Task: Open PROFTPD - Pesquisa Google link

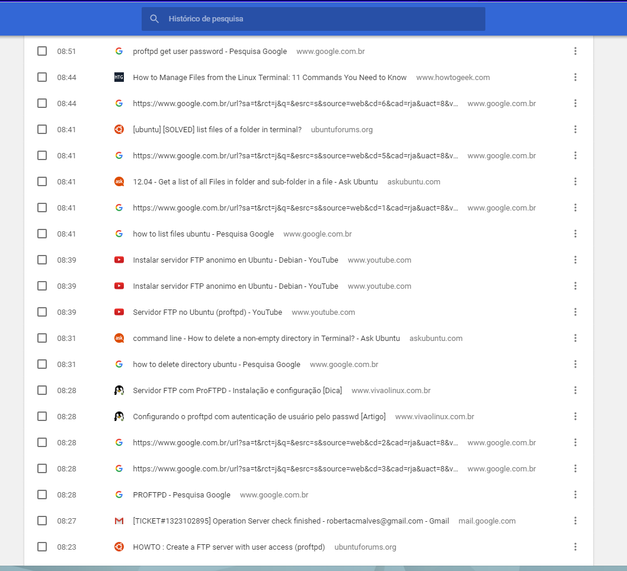Action: (x=181, y=495)
